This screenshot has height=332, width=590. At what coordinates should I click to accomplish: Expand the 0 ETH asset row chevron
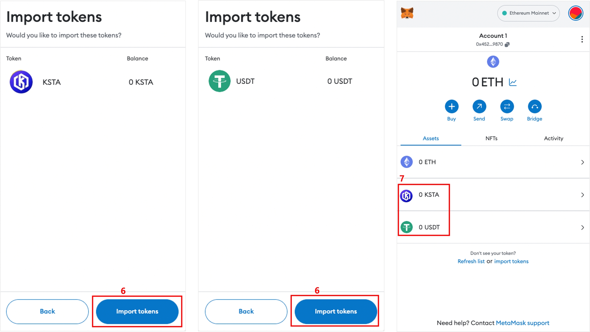coord(582,162)
